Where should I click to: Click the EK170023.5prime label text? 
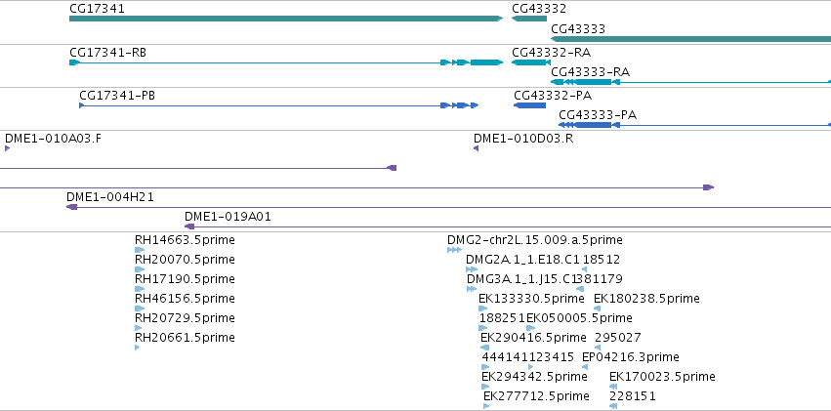(662, 377)
